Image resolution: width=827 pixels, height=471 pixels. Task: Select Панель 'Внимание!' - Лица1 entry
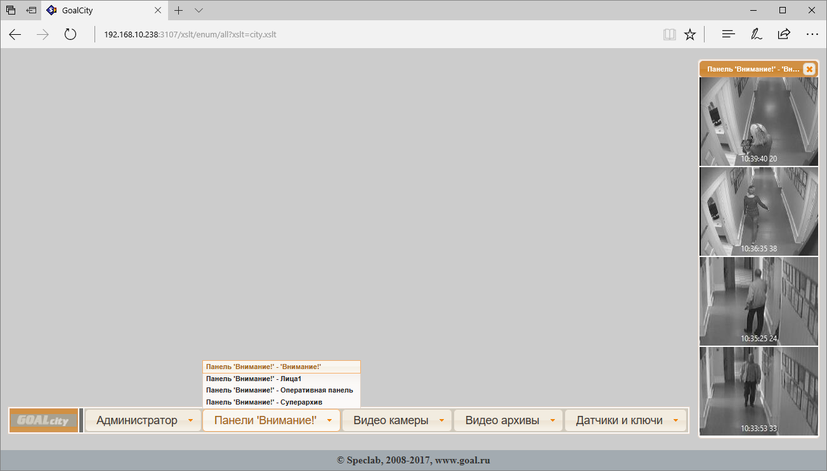(282, 379)
